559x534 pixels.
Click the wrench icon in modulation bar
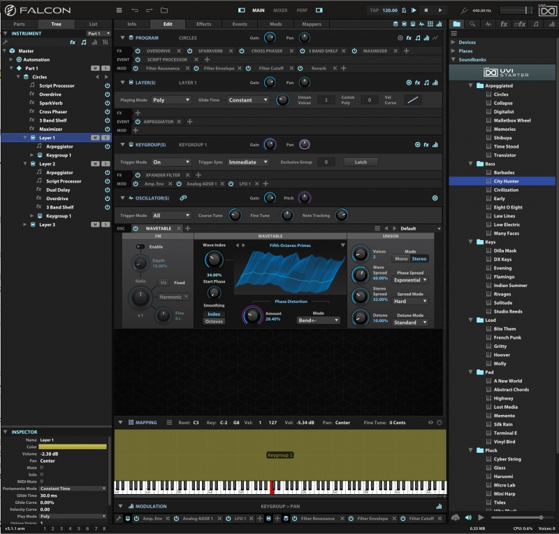pos(119,519)
